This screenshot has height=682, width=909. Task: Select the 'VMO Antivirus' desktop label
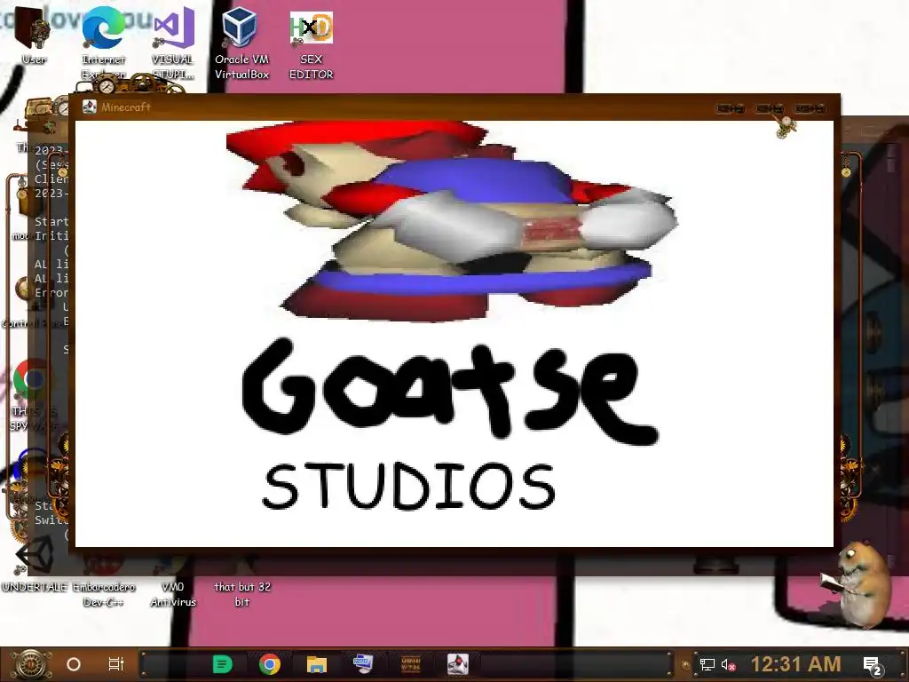coord(173,594)
